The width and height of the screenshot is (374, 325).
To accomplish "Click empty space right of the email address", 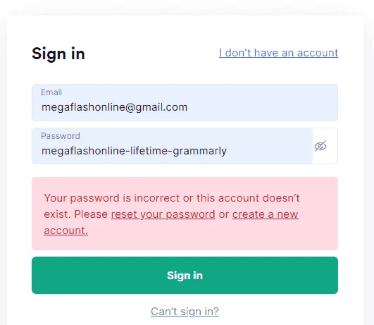I will (x=263, y=107).
